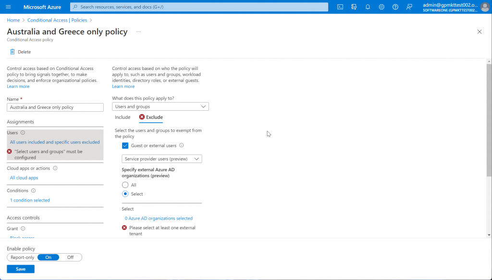492x280 pixels.
Task: Open the ellipsis menu beside the policy title
Action: coord(138,32)
